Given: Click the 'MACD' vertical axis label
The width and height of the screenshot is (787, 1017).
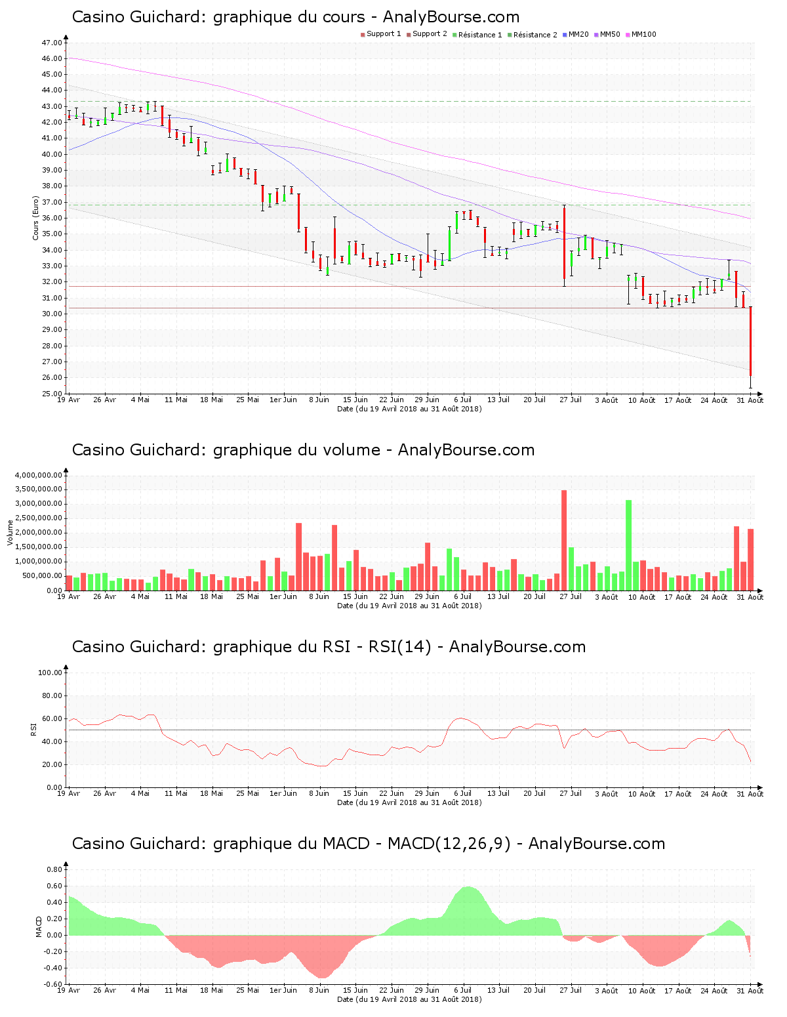Looking at the screenshot, I should [39, 926].
